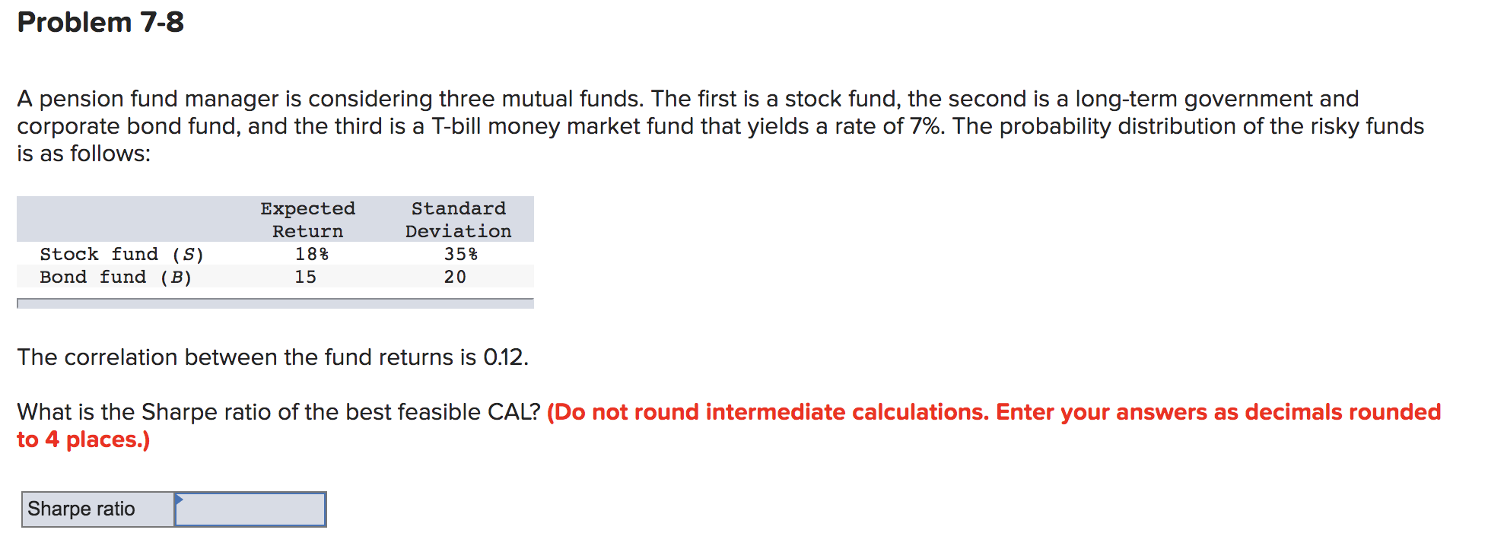Click the horizontal scrollbar below the table
This screenshot has height=552, width=1488.
pyautogui.click(x=275, y=303)
